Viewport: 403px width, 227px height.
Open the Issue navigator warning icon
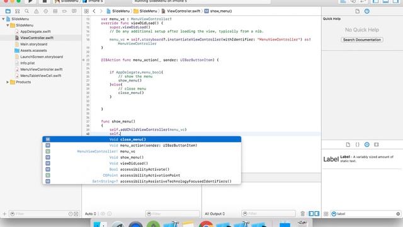37,11
